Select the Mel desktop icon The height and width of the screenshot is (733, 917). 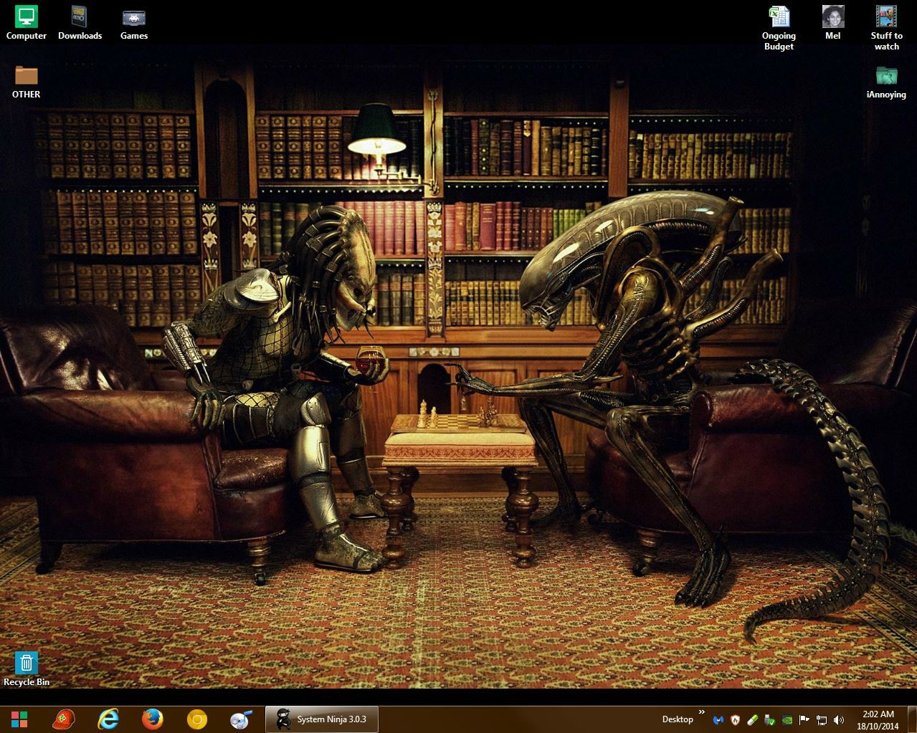coord(832,23)
